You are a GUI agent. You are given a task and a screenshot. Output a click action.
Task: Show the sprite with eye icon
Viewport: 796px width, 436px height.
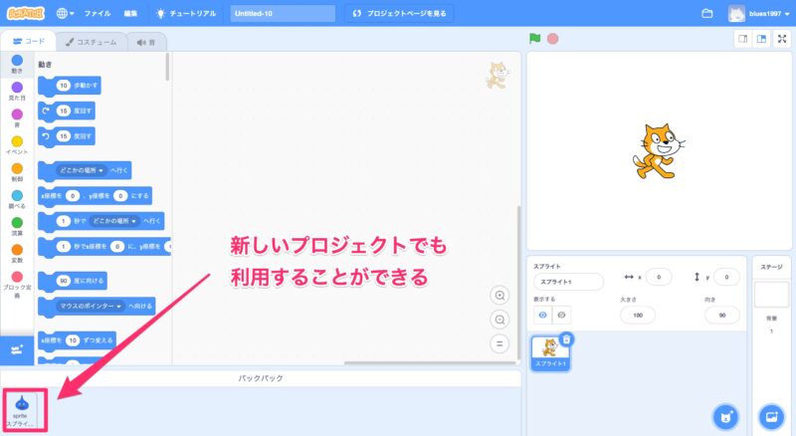pos(543,315)
